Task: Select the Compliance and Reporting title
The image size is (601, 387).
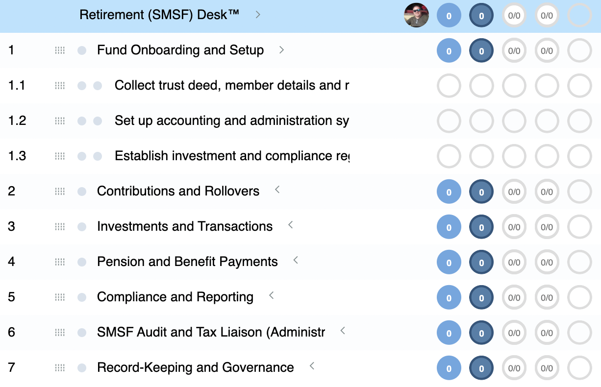Action: point(175,297)
